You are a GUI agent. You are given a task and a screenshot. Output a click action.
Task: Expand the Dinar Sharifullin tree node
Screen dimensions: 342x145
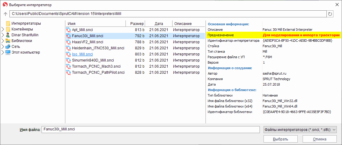click(x=3, y=35)
